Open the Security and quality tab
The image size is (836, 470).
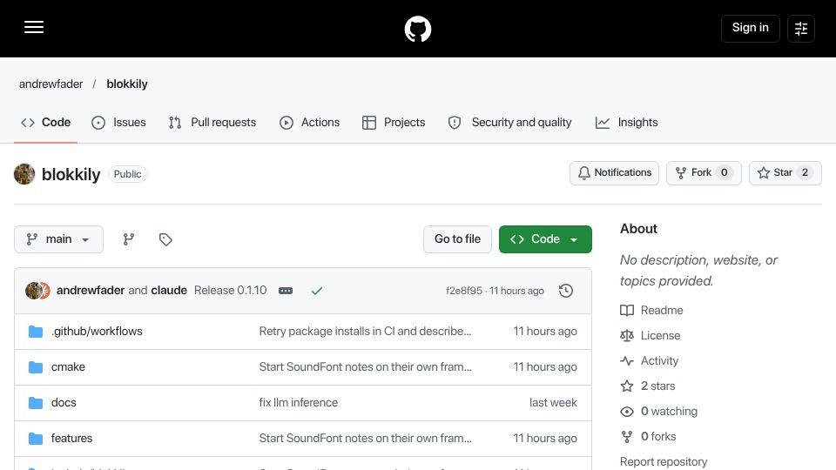pyautogui.click(x=509, y=123)
